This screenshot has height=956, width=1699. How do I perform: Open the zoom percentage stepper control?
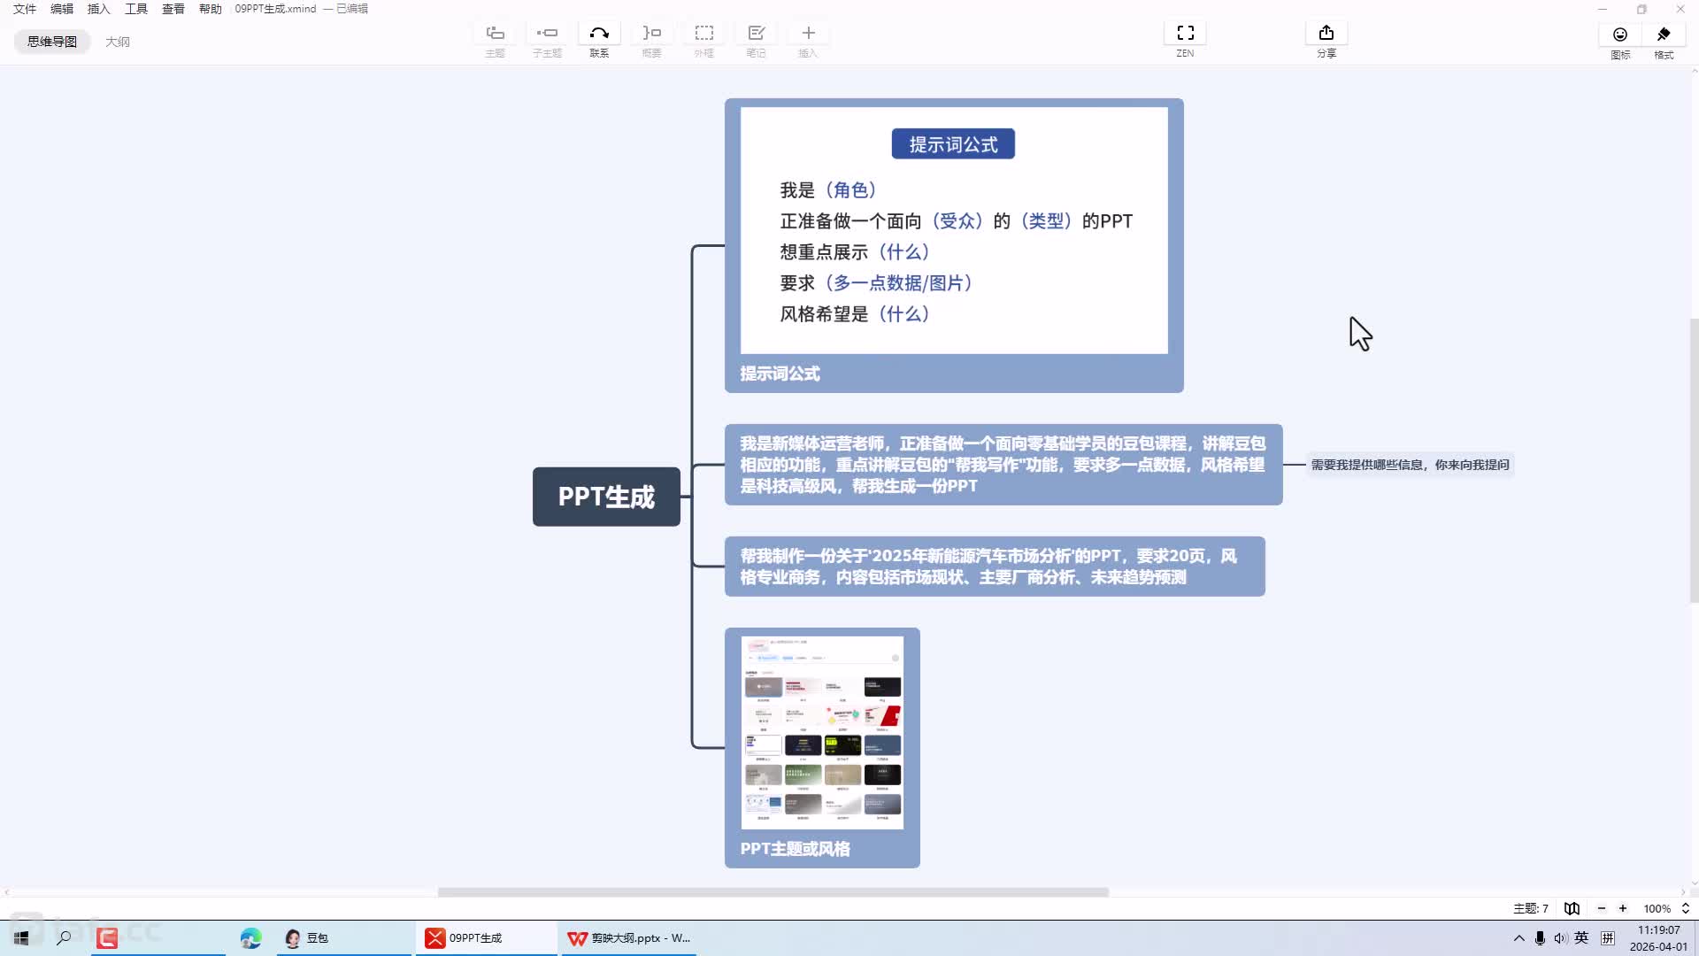(x=1684, y=908)
